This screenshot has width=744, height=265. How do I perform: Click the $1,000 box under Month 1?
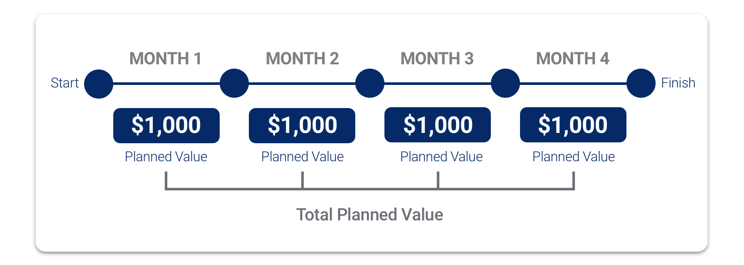coord(166,125)
